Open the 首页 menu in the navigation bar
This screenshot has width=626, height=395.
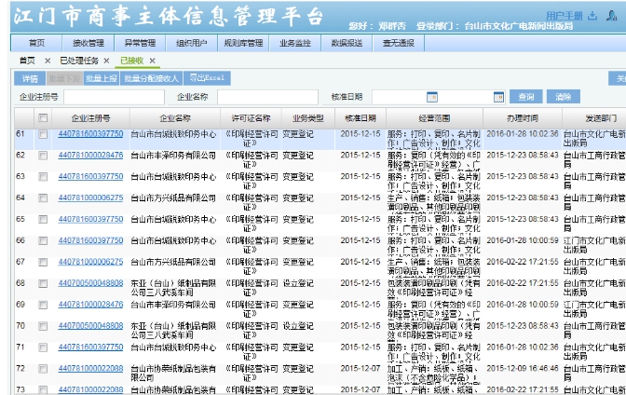36,43
